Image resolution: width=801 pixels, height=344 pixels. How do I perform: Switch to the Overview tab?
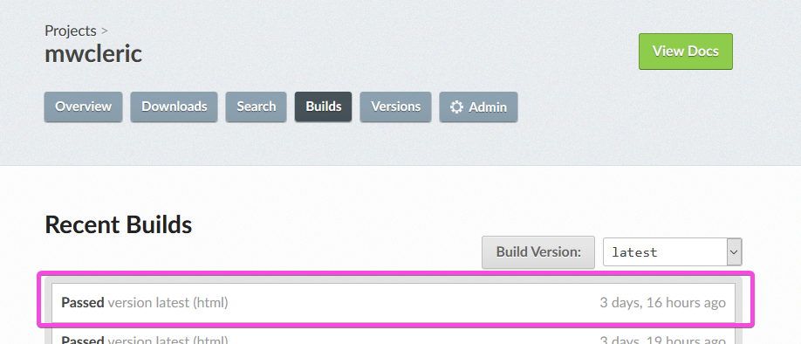pyautogui.click(x=83, y=107)
